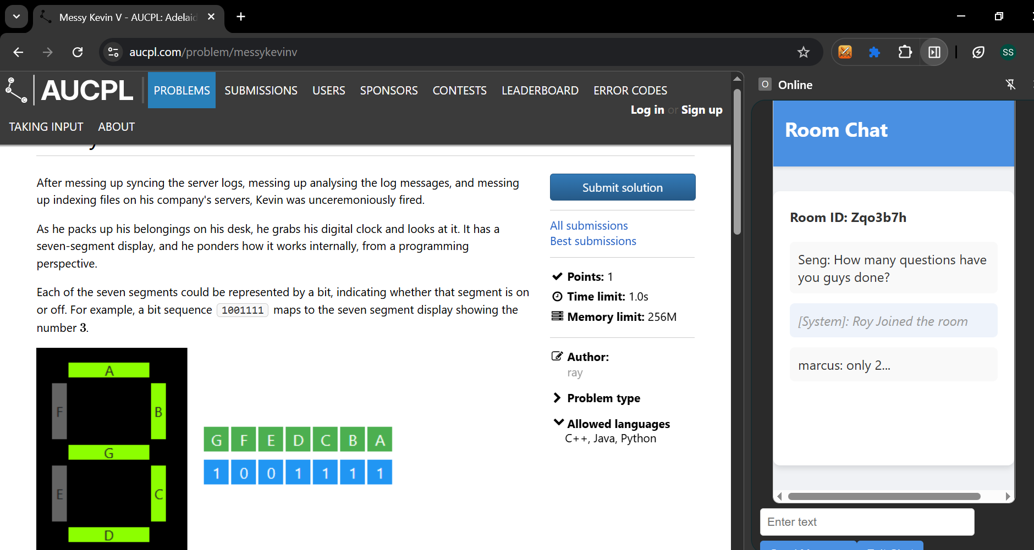Open a new browser tab

pos(241,16)
